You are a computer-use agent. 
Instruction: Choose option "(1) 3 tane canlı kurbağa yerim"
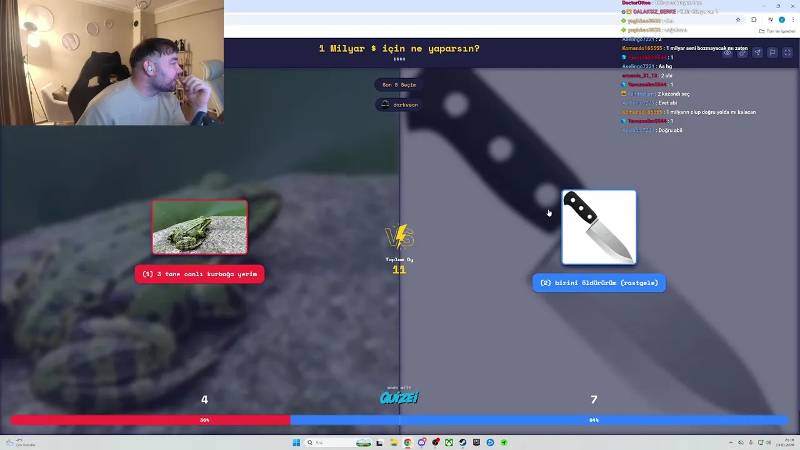[x=199, y=274]
